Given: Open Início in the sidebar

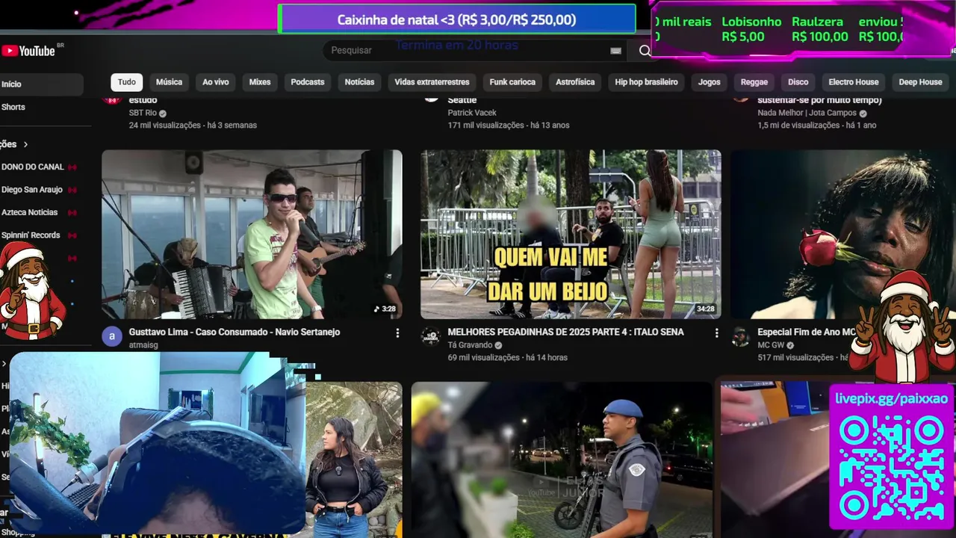Looking at the screenshot, I should [x=41, y=84].
